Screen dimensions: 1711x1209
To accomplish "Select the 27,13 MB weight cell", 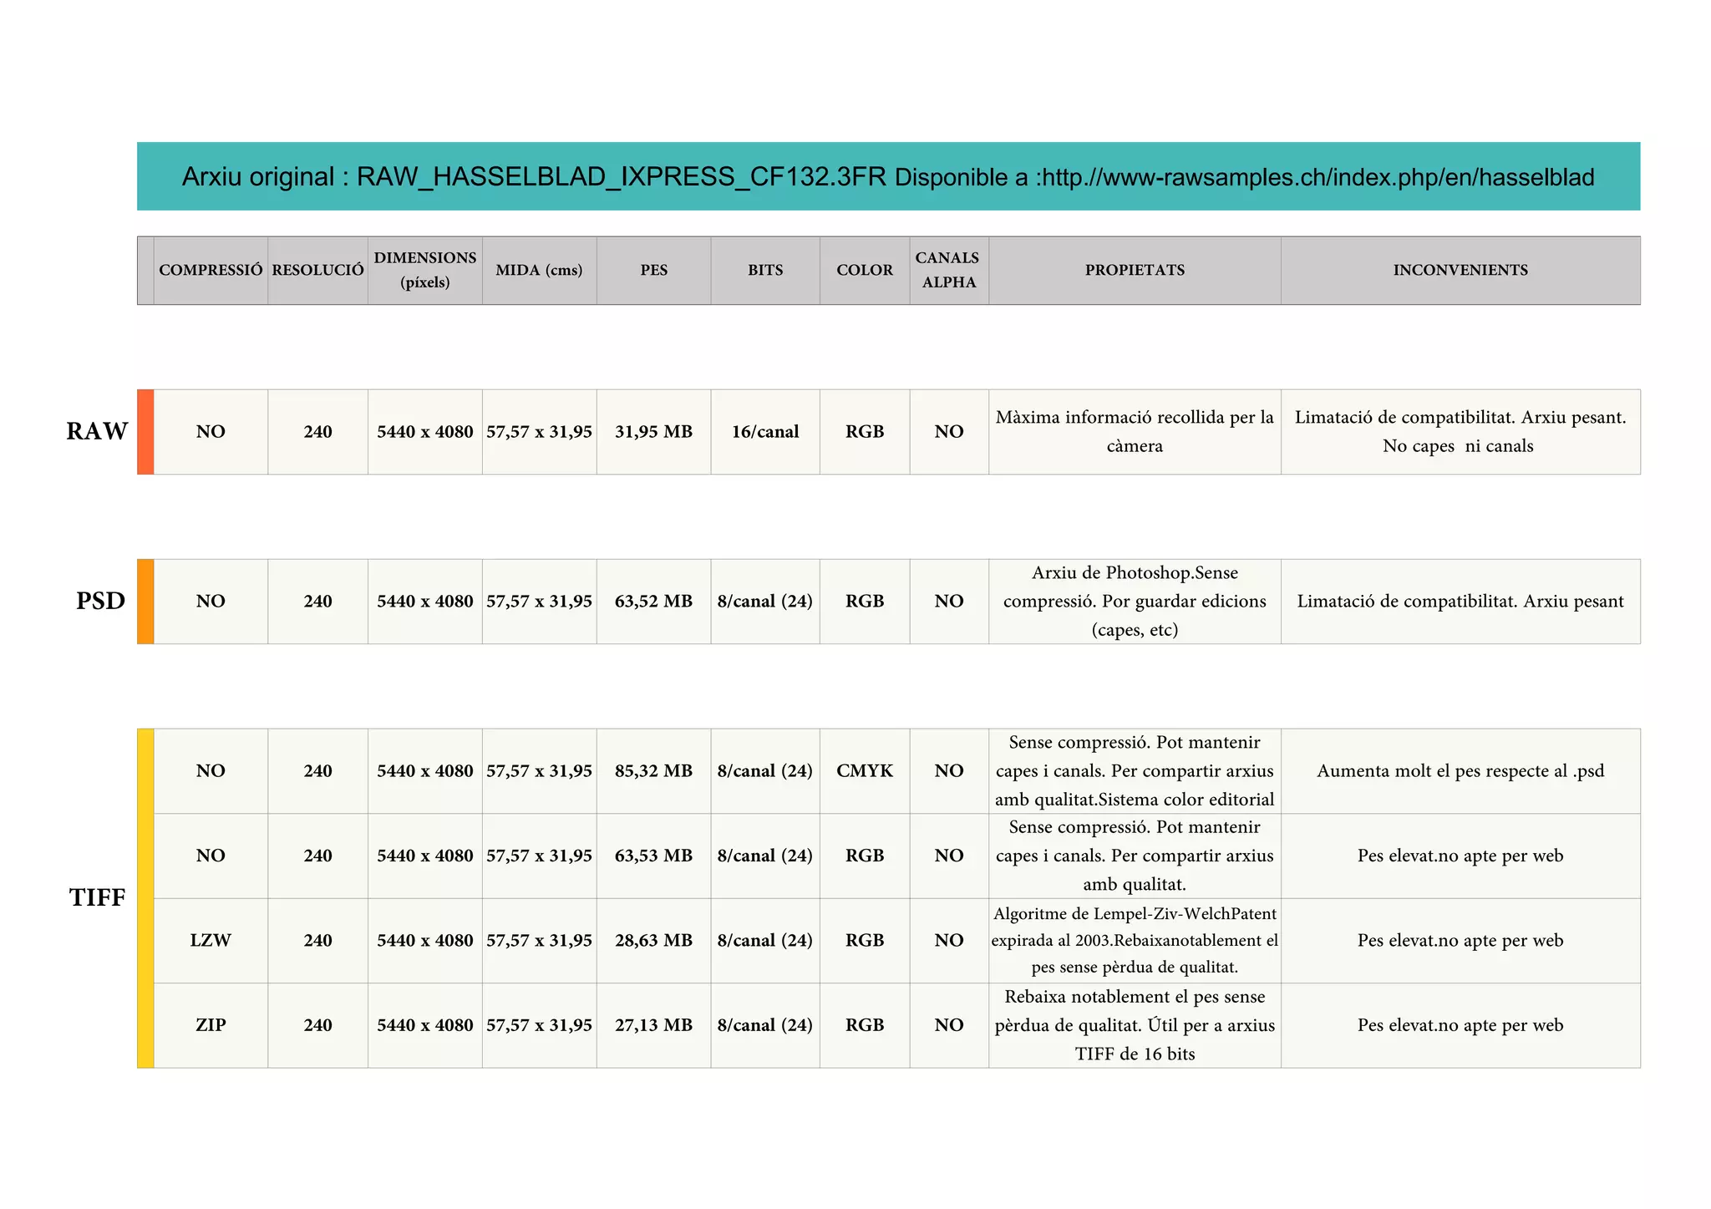I will pyautogui.click(x=653, y=1025).
